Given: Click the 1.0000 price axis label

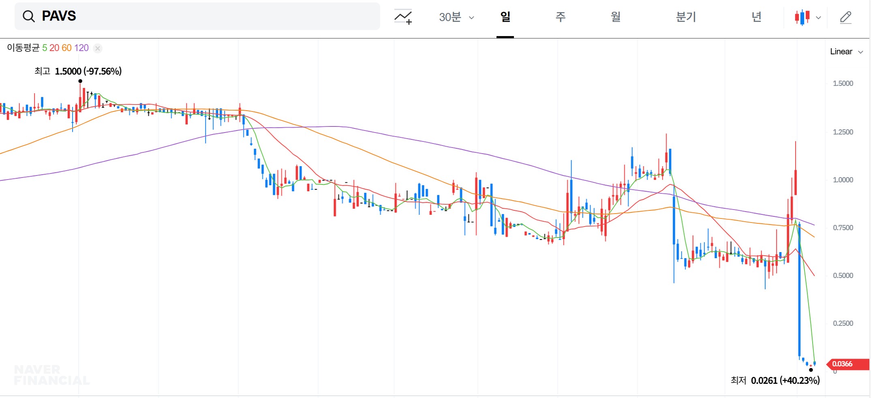Looking at the screenshot, I should (843, 180).
